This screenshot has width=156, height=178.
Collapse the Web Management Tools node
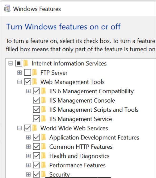[19, 82]
